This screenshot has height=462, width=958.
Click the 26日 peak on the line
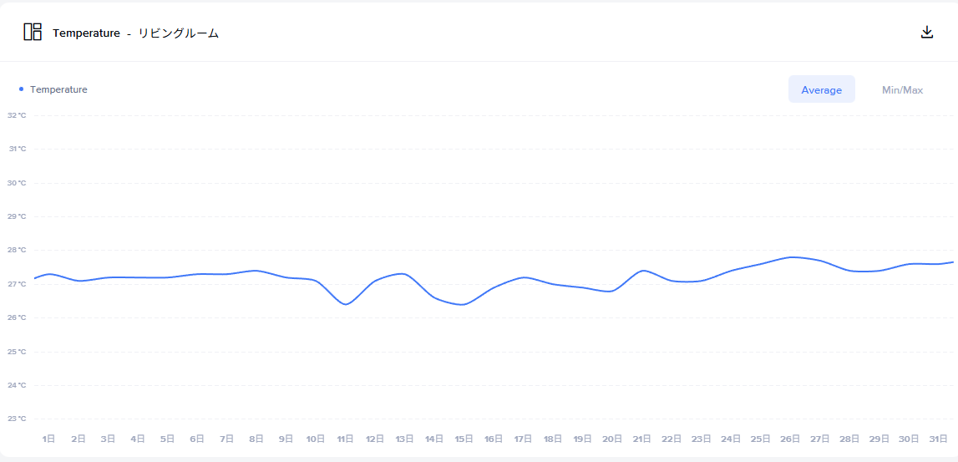pyautogui.click(x=791, y=257)
